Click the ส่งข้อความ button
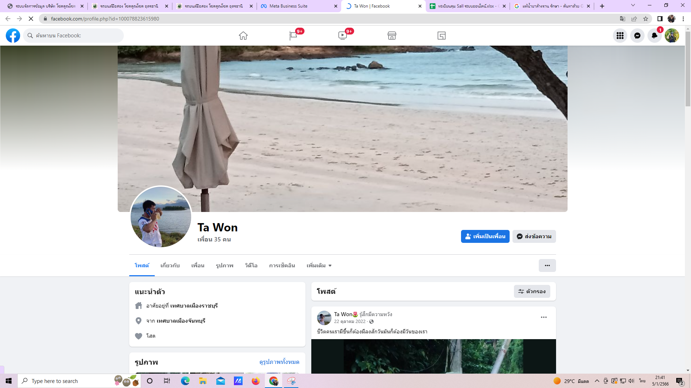The height and width of the screenshot is (388, 691). tap(534, 236)
